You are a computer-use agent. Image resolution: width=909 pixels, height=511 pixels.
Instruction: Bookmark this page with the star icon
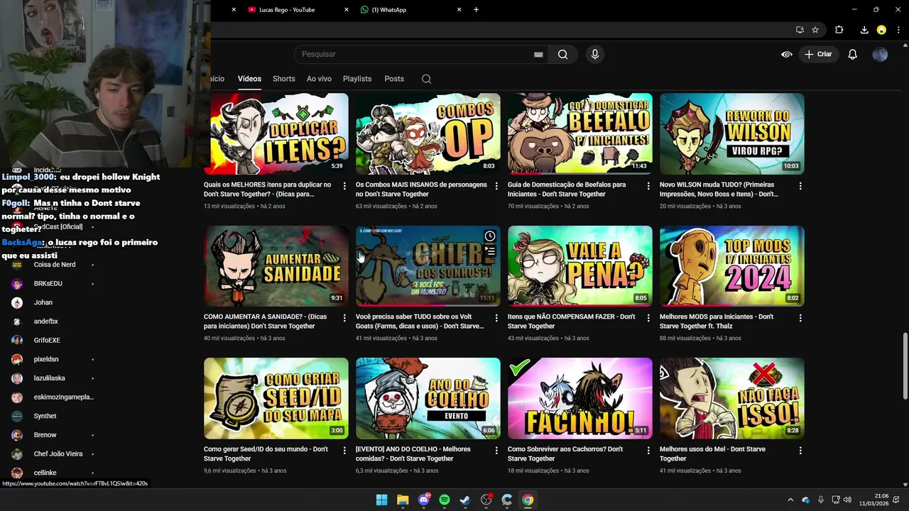[x=815, y=30]
